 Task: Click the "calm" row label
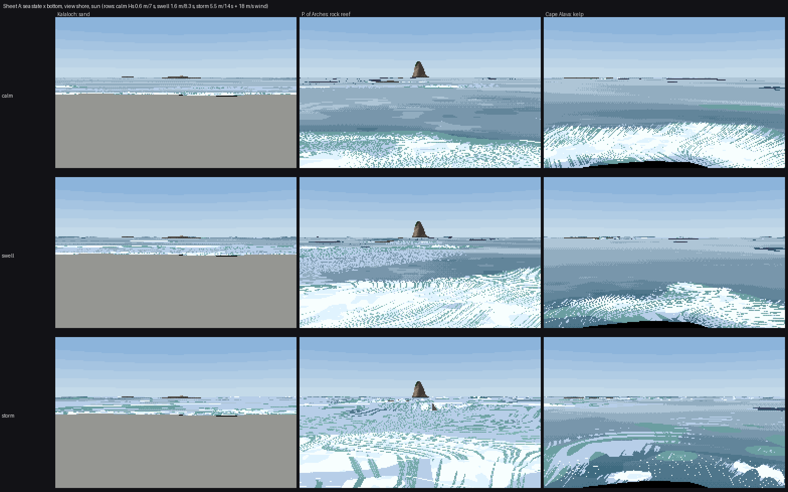point(7,96)
